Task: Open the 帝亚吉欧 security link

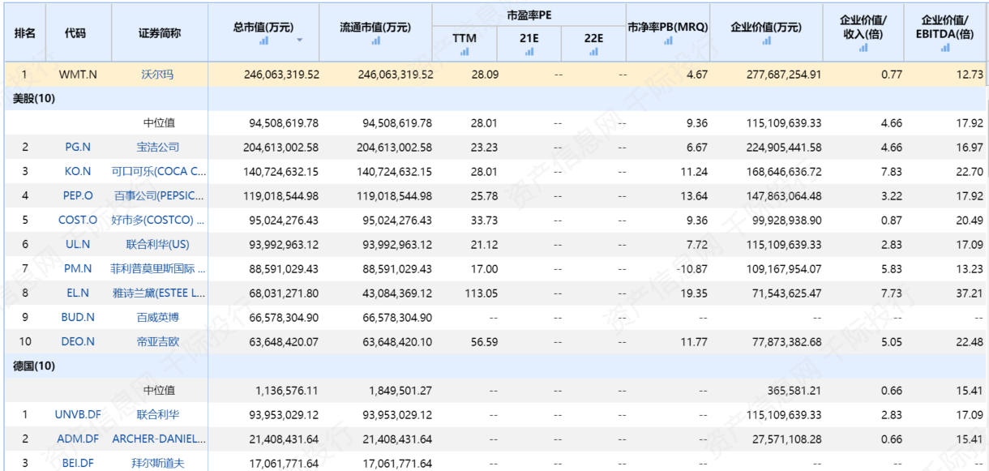Action: [158, 342]
